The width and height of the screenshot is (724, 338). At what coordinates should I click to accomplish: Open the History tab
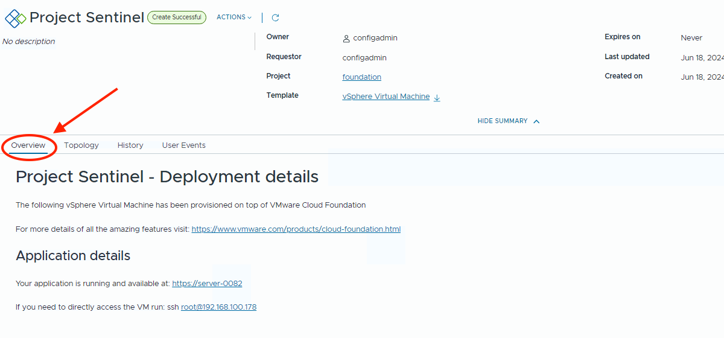click(130, 145)
